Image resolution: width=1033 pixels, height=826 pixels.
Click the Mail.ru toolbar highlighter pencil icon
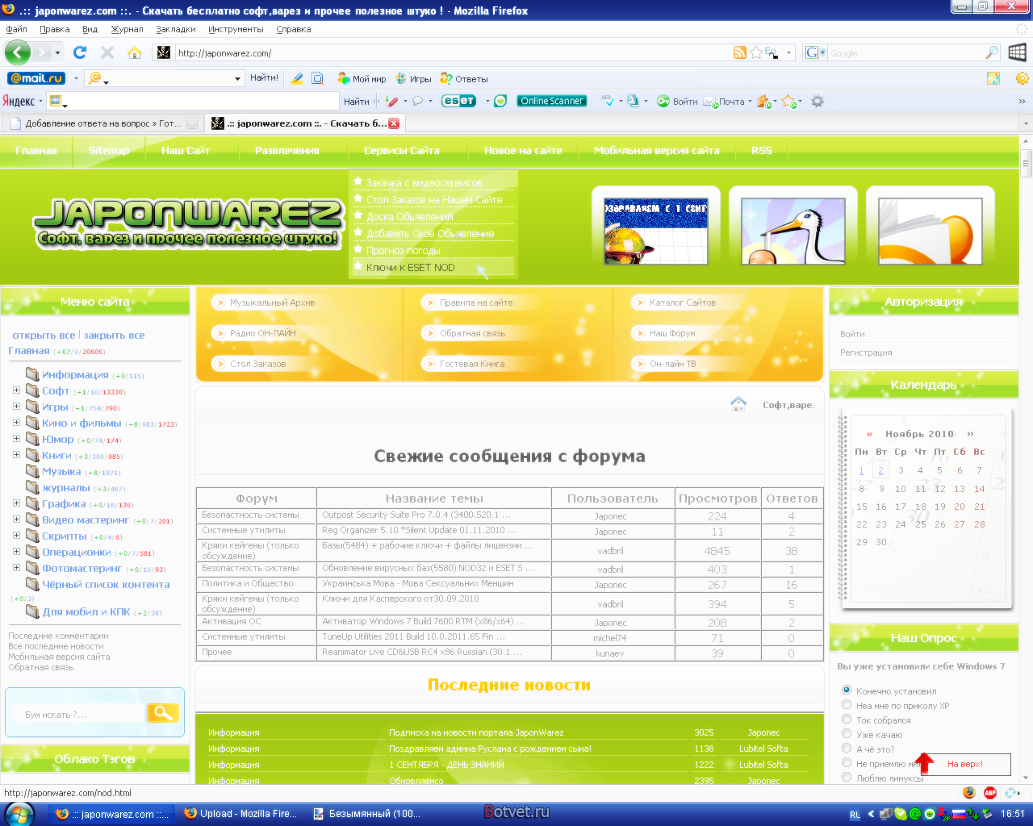click(297, 78)
